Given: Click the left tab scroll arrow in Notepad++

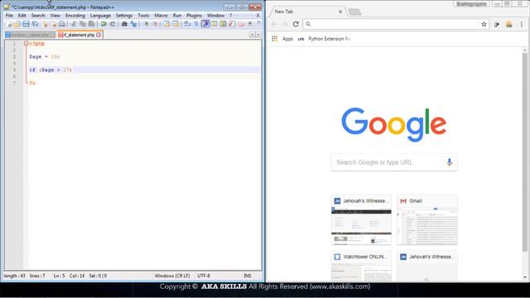Looking at the screenshot, I should [252, 35].
